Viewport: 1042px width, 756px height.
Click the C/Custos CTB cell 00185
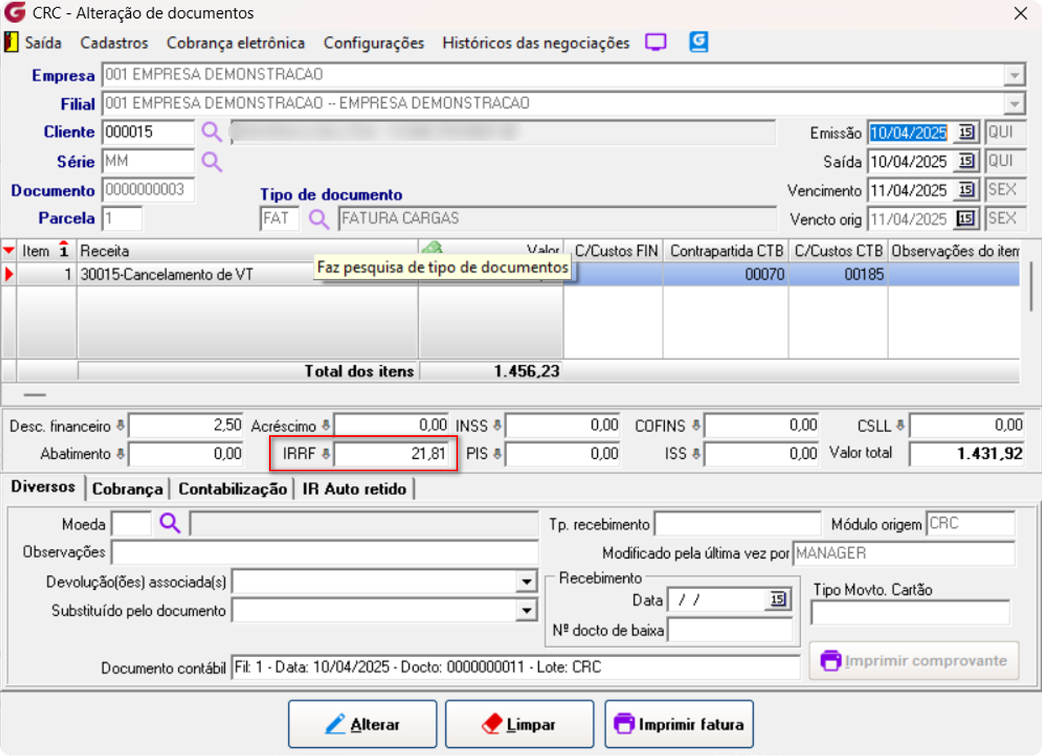coord(838,275)
